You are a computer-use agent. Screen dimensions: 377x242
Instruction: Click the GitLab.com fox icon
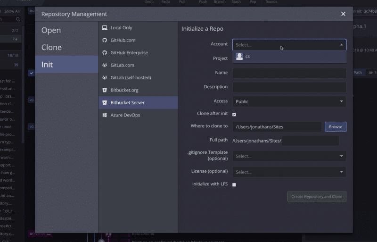tap(105, 65)
